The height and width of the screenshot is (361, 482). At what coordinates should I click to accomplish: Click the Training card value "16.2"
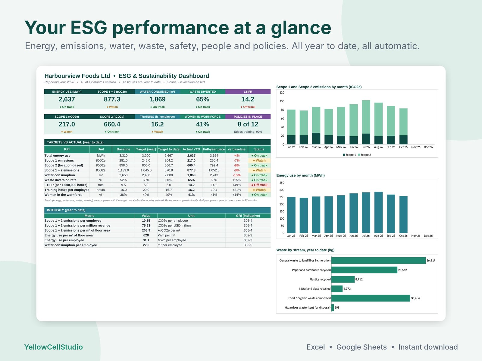[157, 124]
